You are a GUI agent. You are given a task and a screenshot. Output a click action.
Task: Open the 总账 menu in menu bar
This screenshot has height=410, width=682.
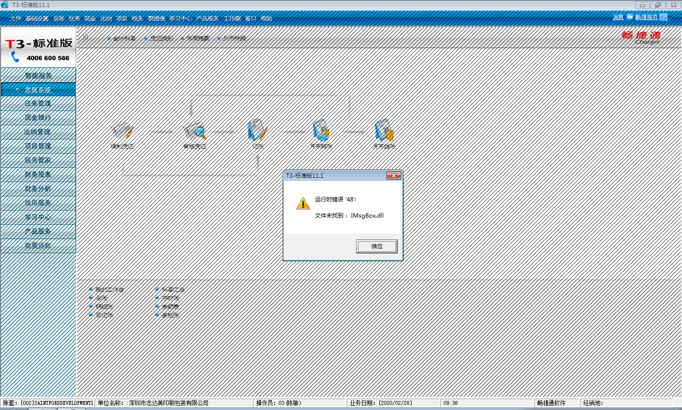59,18
